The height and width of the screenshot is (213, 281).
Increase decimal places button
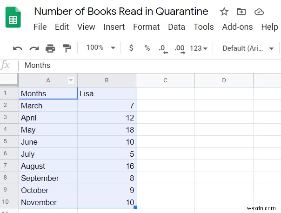pos(179,48)
